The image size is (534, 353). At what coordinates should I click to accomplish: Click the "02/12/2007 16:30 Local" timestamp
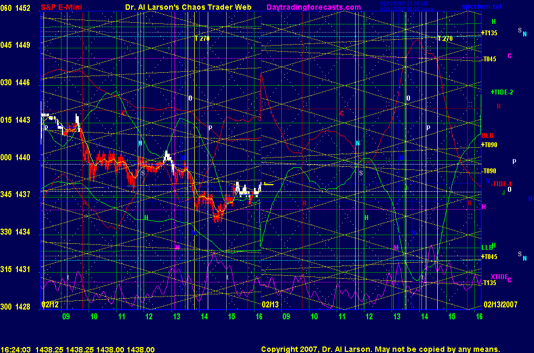(407, 9)
